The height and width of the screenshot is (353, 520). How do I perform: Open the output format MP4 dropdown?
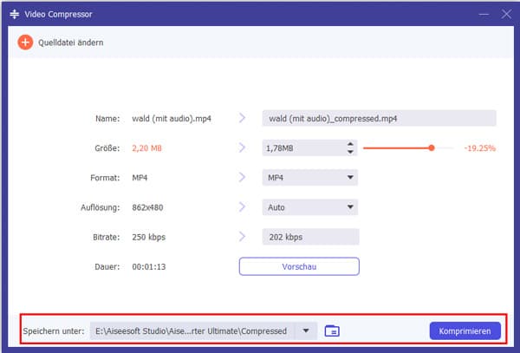click(x=309, y=178)
